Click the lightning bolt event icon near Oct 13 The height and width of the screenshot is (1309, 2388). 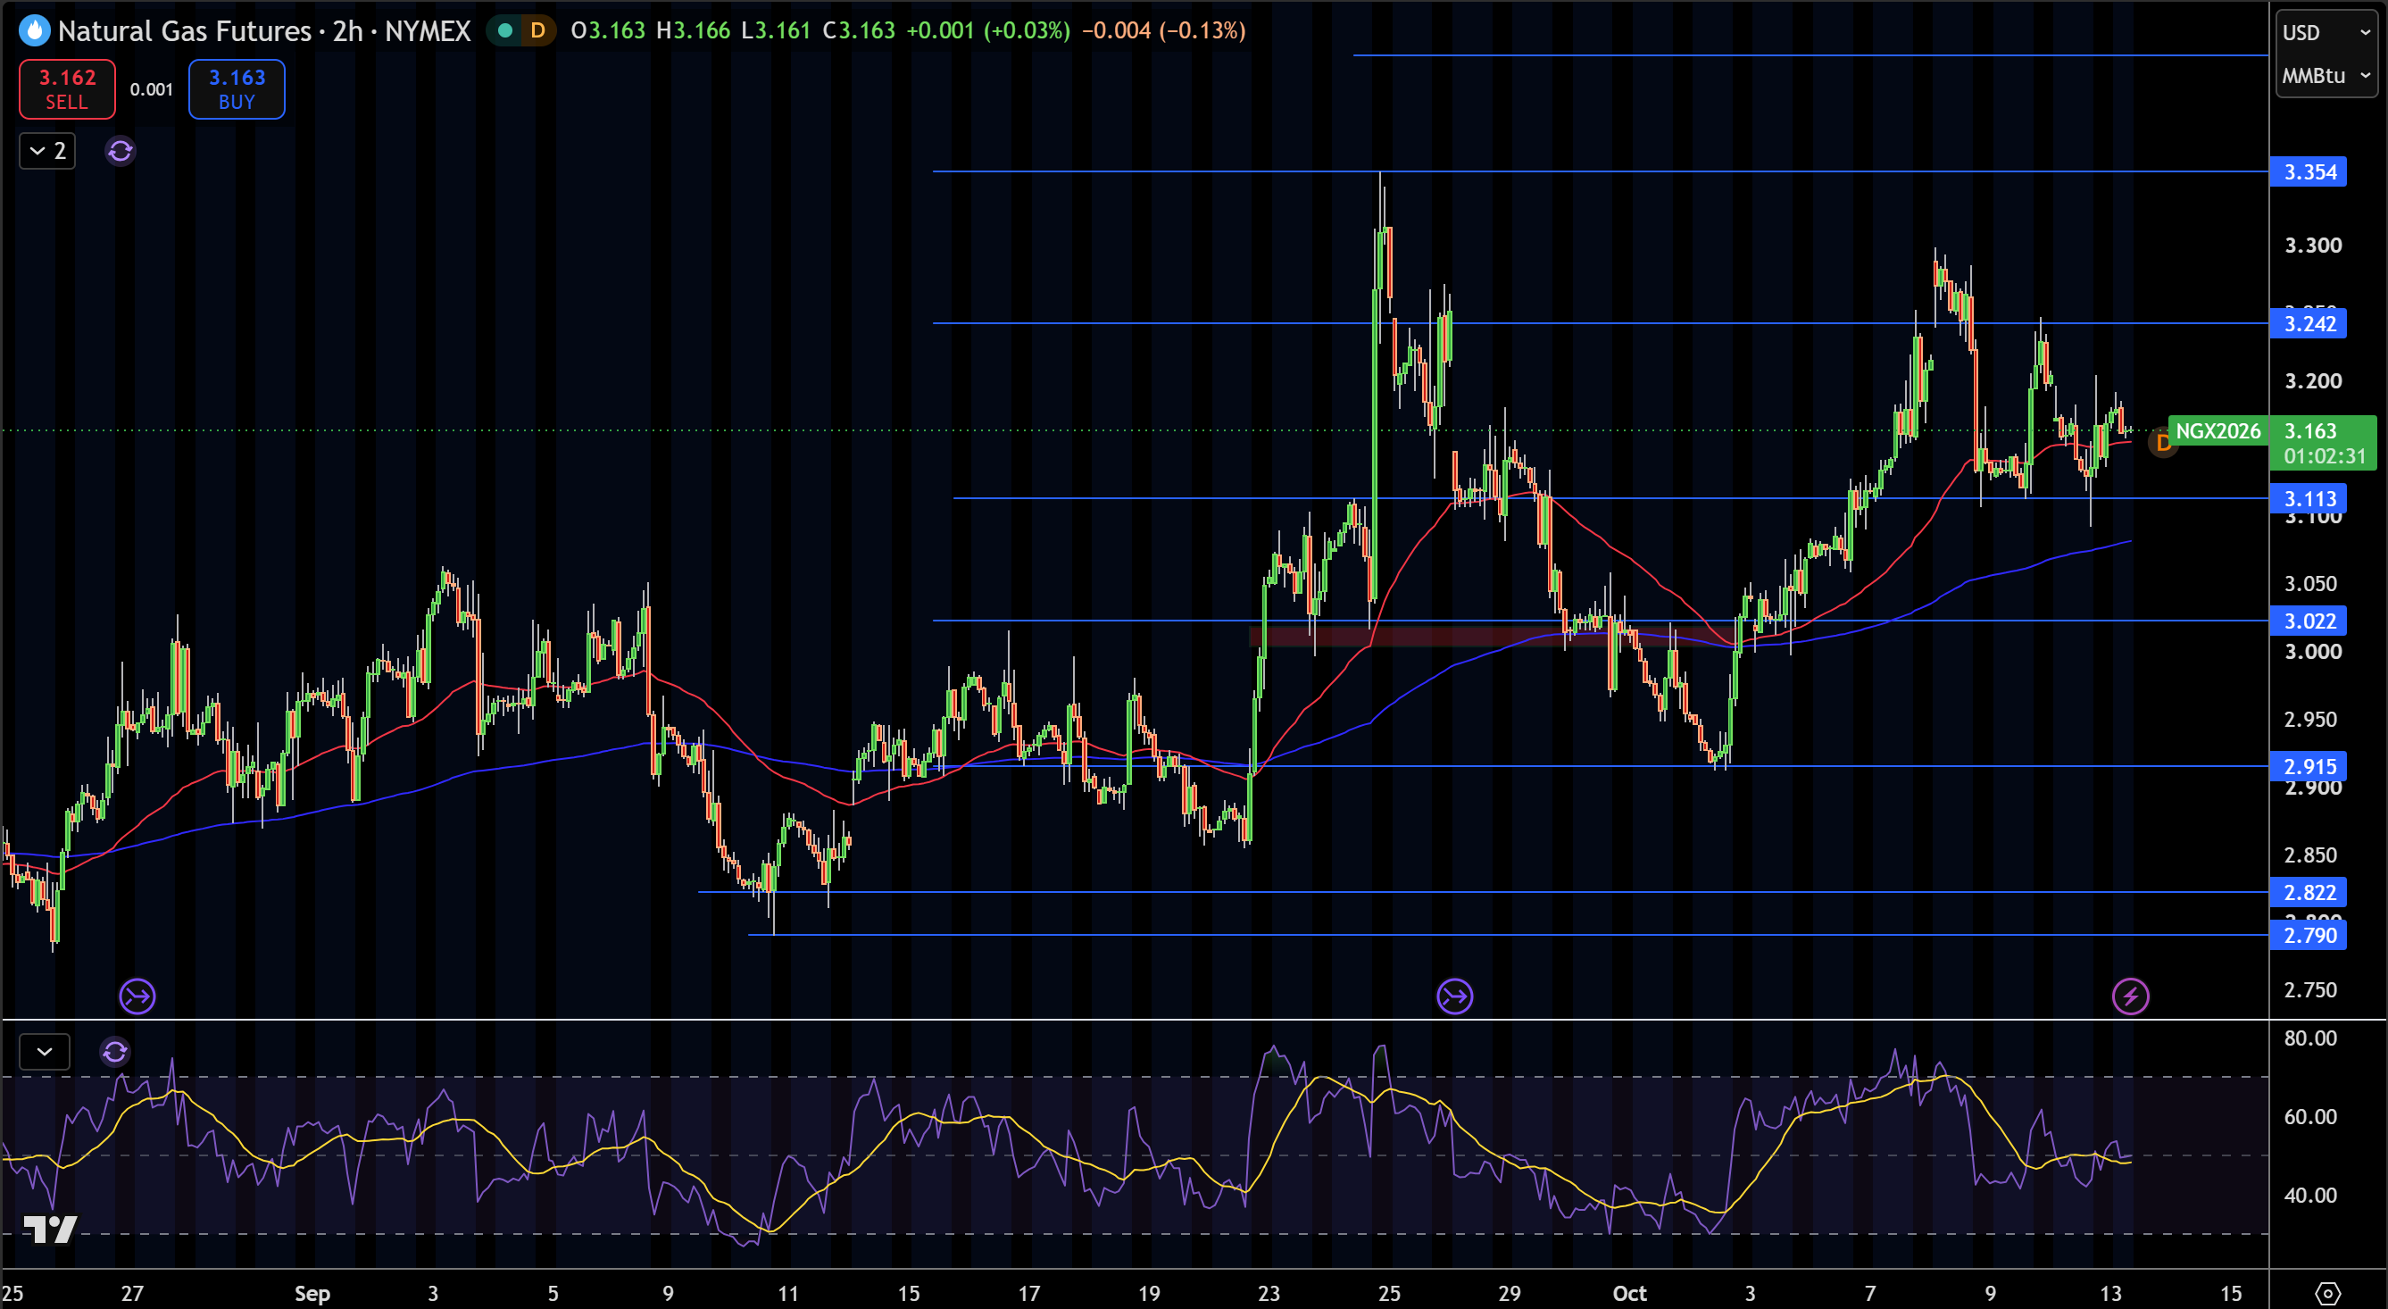point(2130,996)
